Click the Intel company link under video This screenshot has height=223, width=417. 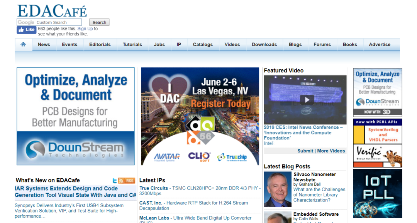point(268,143)
